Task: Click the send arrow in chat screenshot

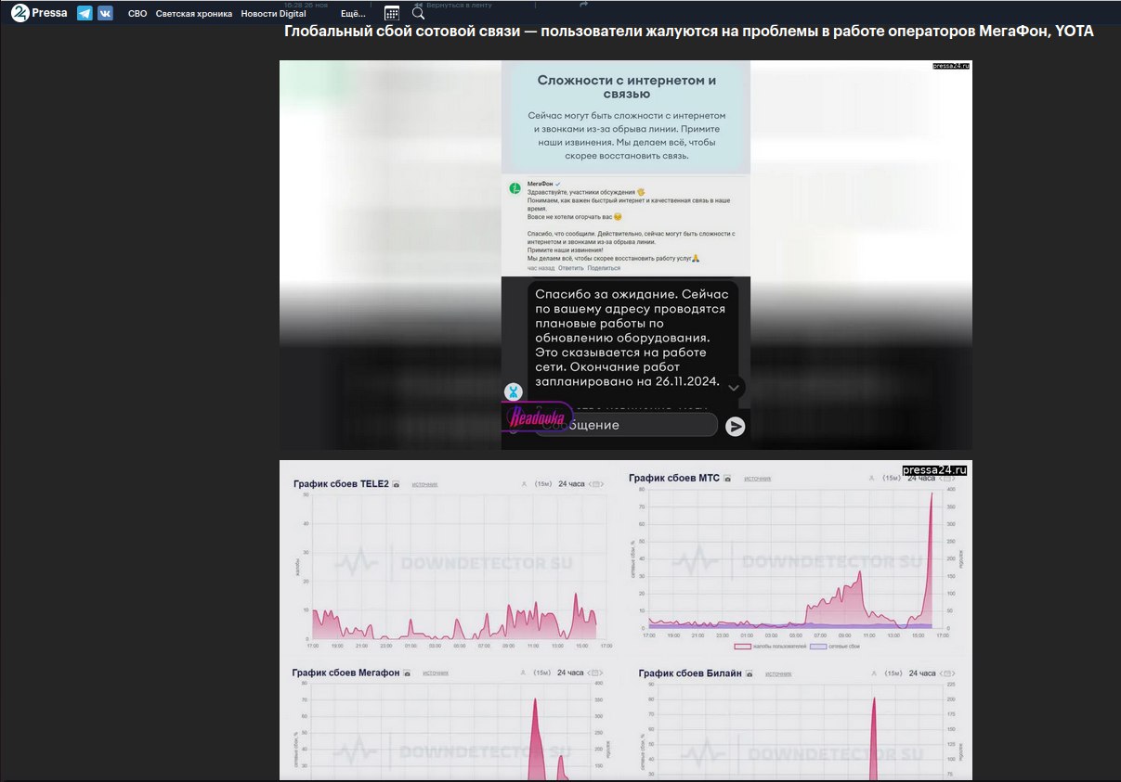Action: [735, 426]
